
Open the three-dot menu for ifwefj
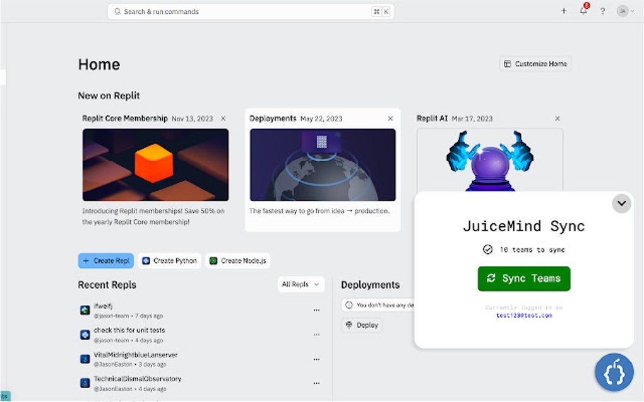pyautogui.click(x=316, y=310)
